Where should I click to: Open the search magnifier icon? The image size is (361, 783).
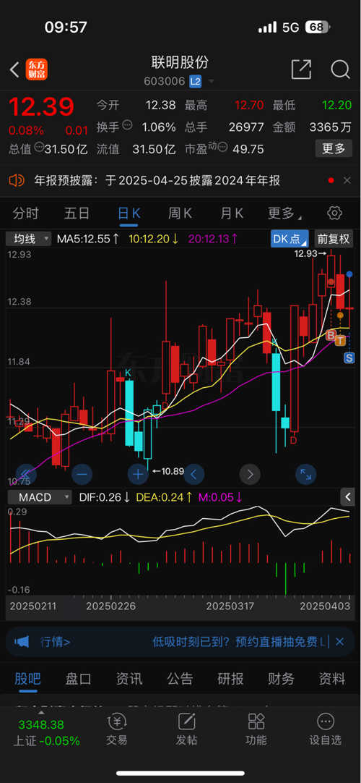click(x=340, y=69)
